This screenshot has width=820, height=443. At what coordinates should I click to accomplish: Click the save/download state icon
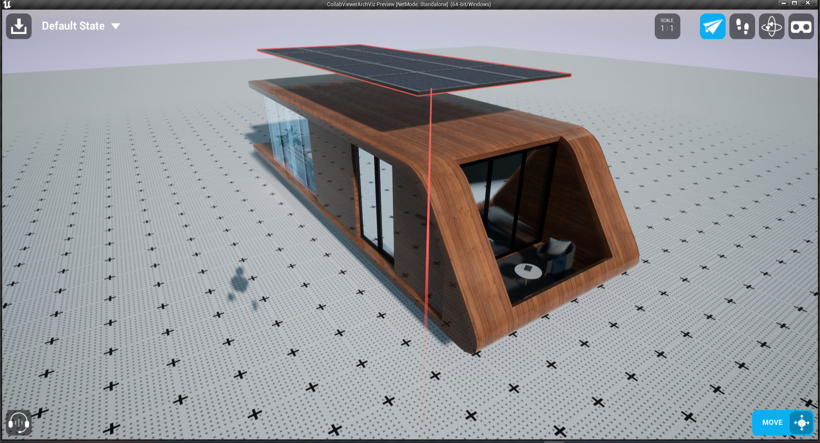tap(19, 26)
